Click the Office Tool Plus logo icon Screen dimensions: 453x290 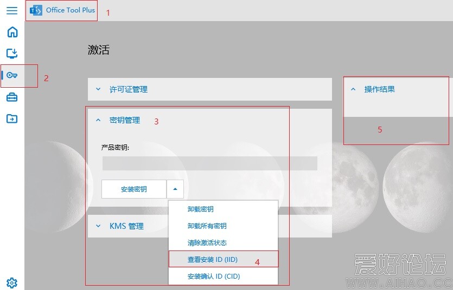click(36, 11)
